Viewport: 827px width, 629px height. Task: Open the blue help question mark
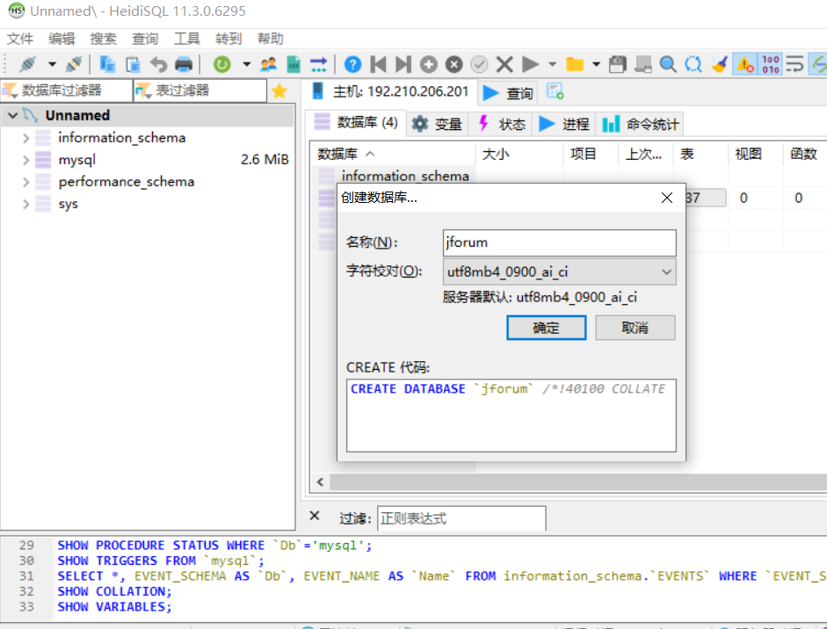[352, 64]
